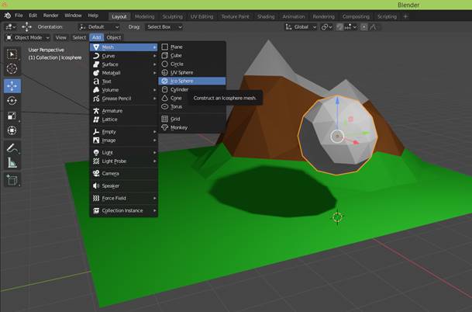Activate the Scale tool
Image resolution: width=472 pixels, height=312 pixels.
pos(12,116)
